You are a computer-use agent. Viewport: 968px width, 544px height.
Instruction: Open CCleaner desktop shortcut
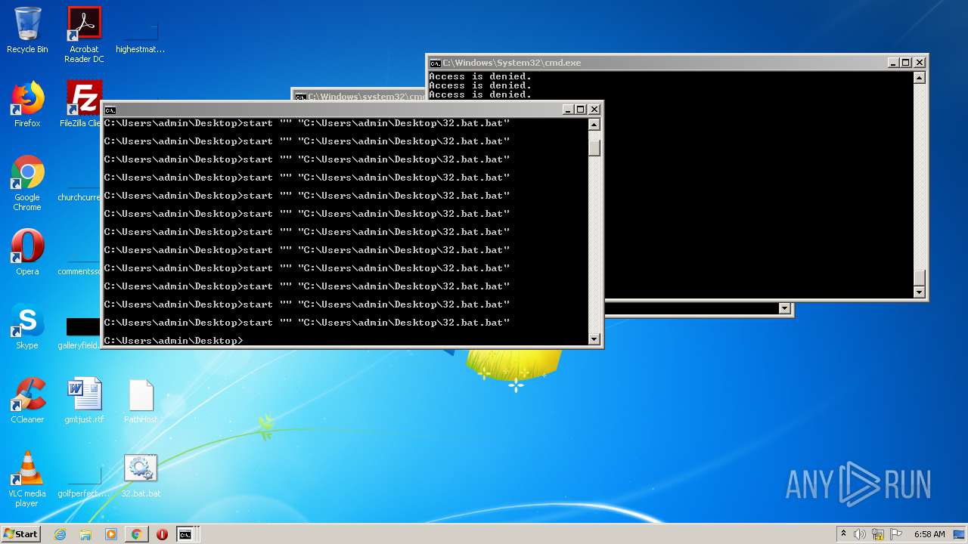tap(27, 400)
